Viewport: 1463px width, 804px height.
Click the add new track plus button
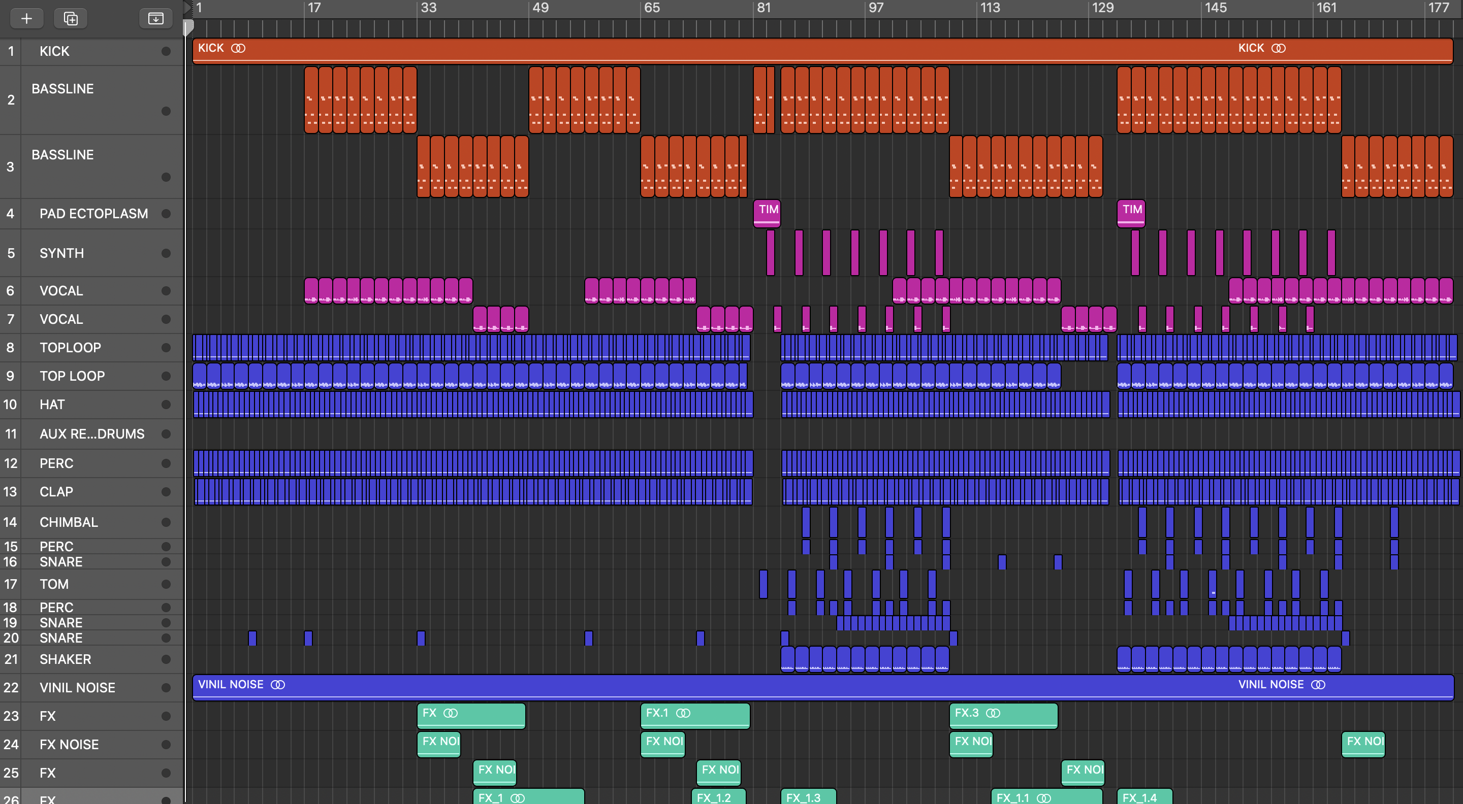[x=26, y=18]
